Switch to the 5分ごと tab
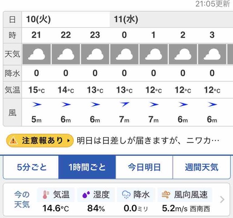Screen dimensions: 233x218 click(31, 167)
